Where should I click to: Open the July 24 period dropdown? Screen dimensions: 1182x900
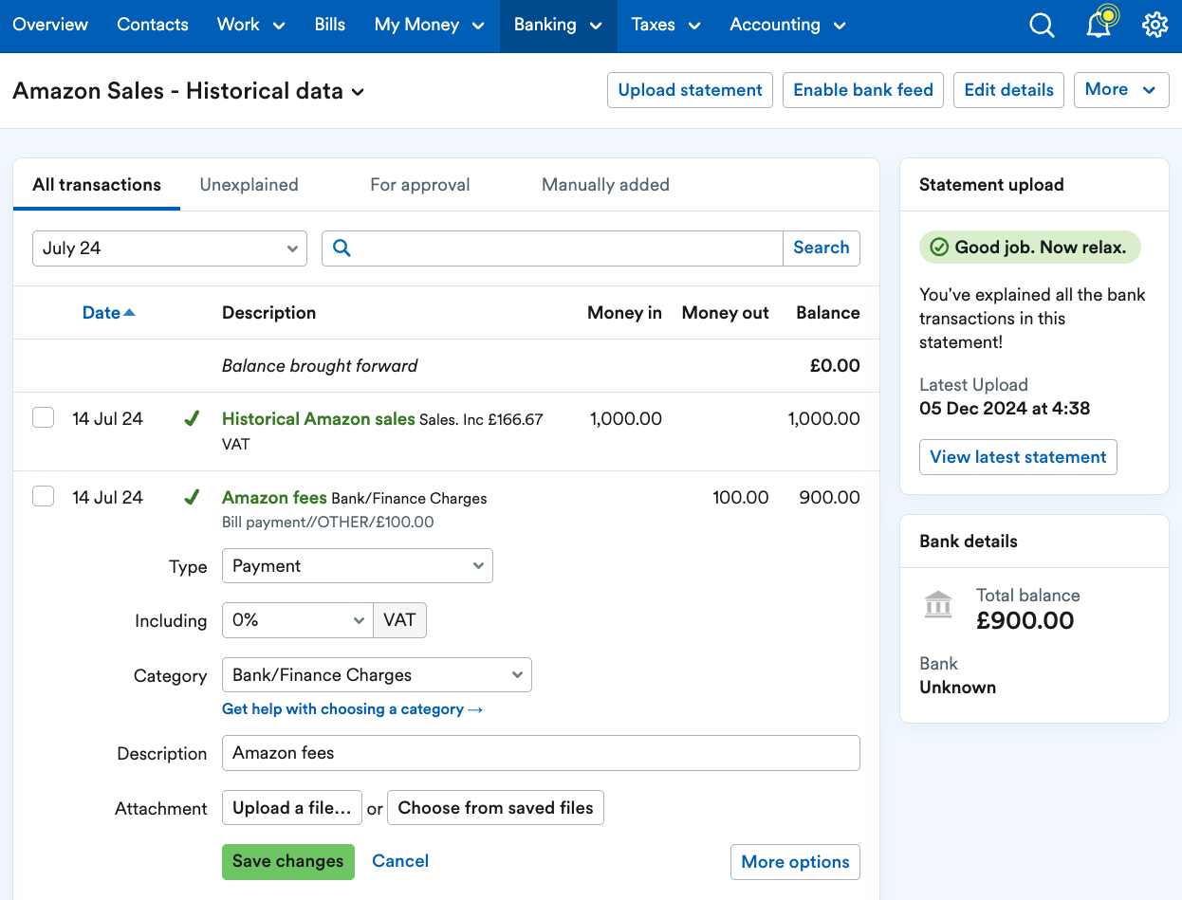(x=170, y=248)
